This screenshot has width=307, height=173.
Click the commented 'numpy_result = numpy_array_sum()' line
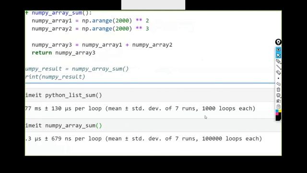tap(77, 69)
